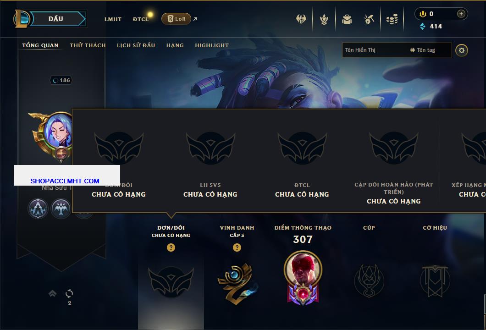Open the HẠNG tab

175,45
